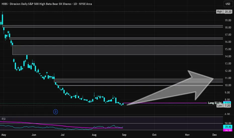The width and height of the screenshot is (234, 138).
Task: Click the Dec label on time axis
Action: 215,135
